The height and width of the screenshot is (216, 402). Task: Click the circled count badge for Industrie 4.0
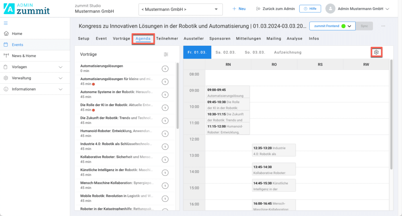(165, 146)
